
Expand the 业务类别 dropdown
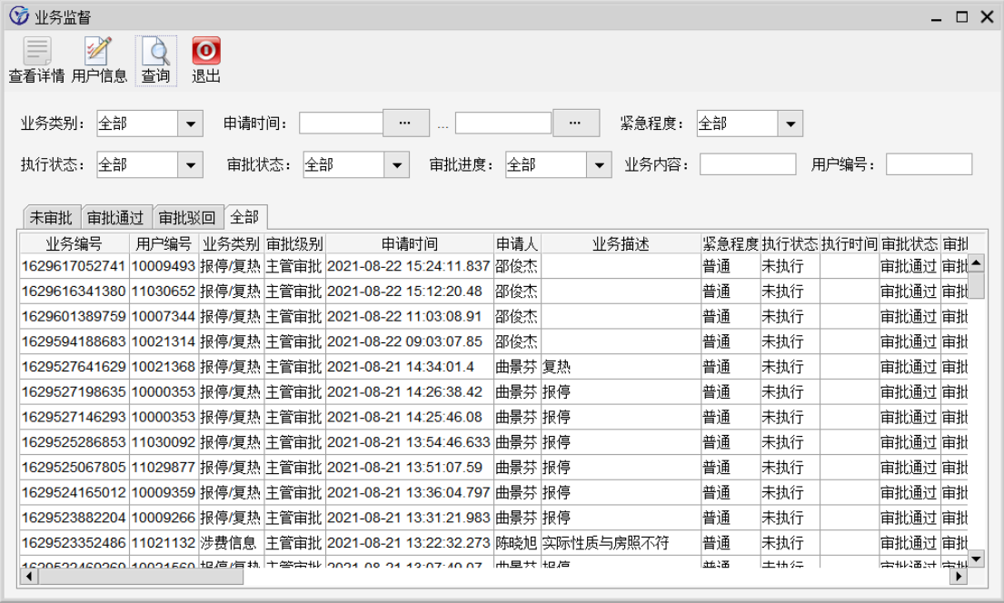coord(190,124)
